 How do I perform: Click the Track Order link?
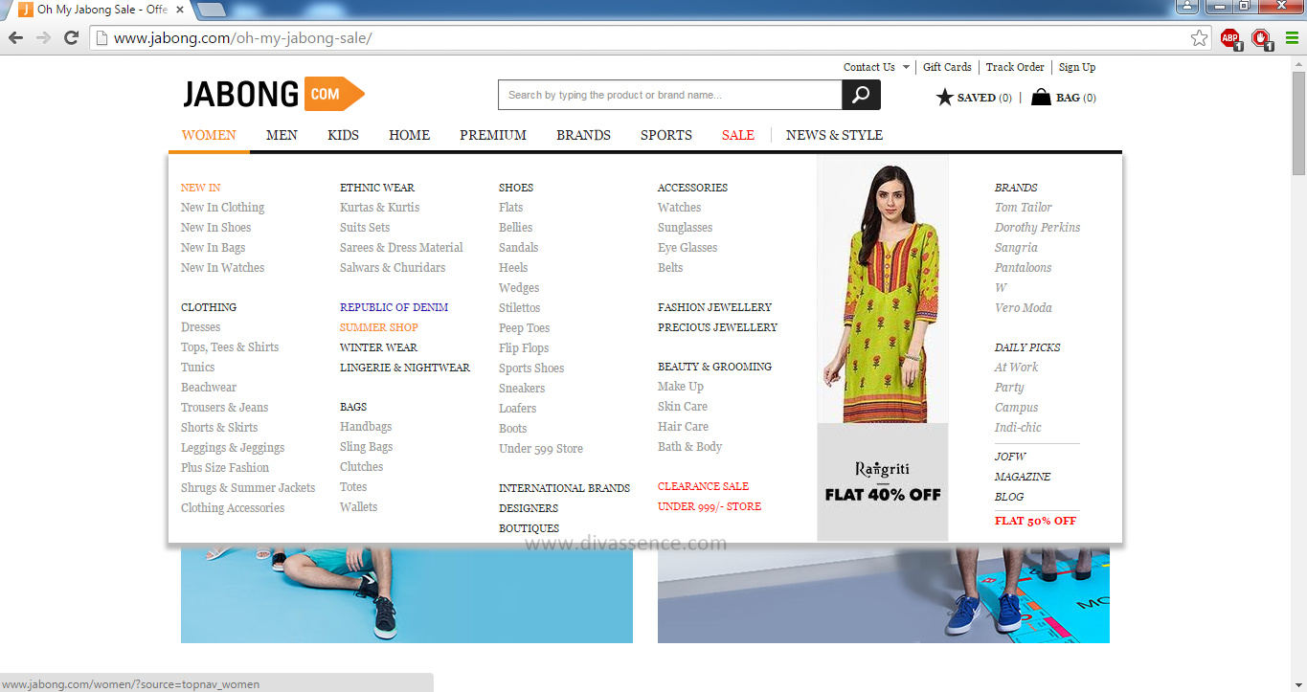point(1015,67)
